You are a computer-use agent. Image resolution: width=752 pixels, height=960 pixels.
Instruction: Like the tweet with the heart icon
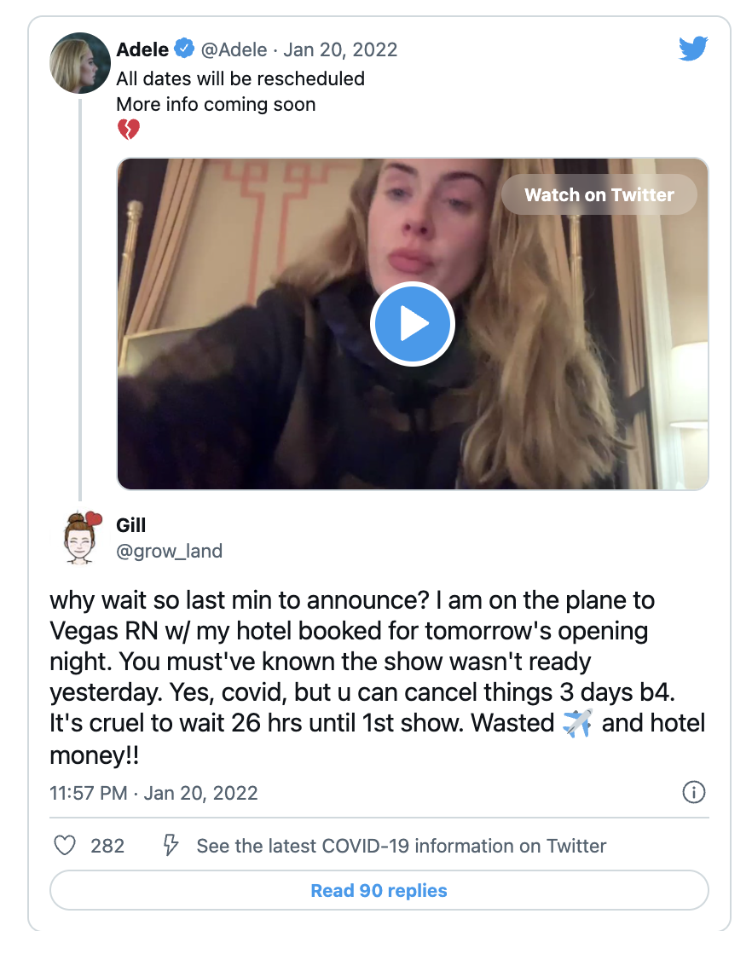(x=65, y=846)
